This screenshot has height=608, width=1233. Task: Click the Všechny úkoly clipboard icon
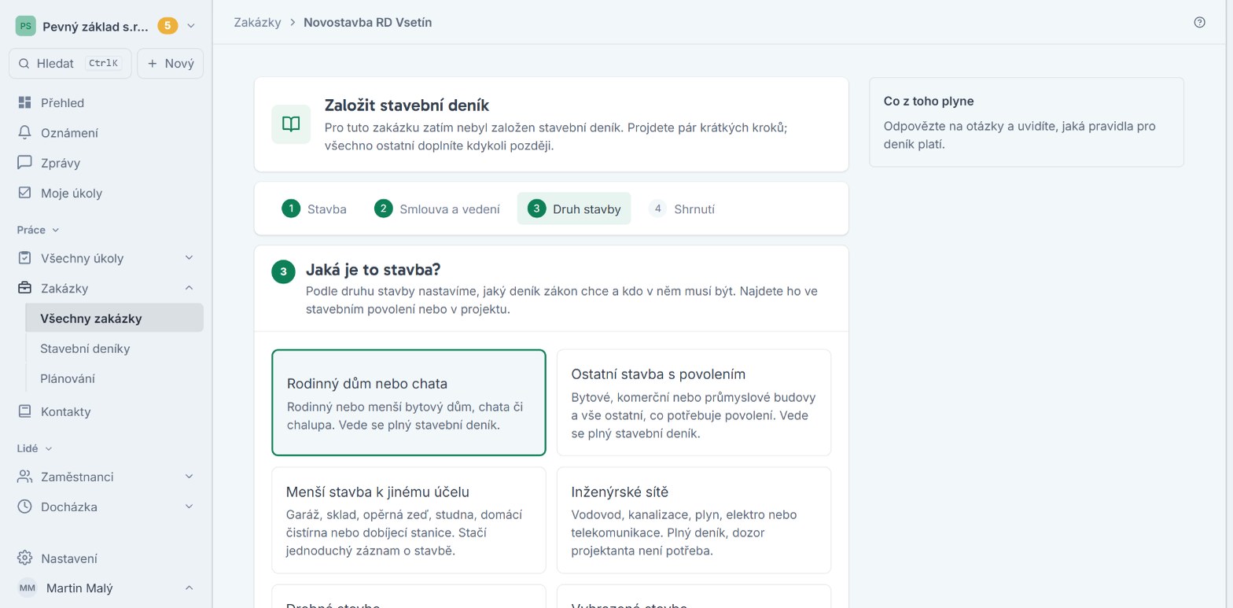tap(24, 257)
